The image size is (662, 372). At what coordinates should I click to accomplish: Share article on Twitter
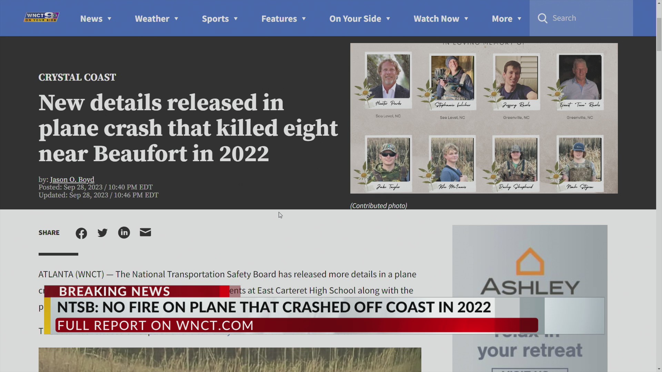pyautogui.click(x=102, y=233)
